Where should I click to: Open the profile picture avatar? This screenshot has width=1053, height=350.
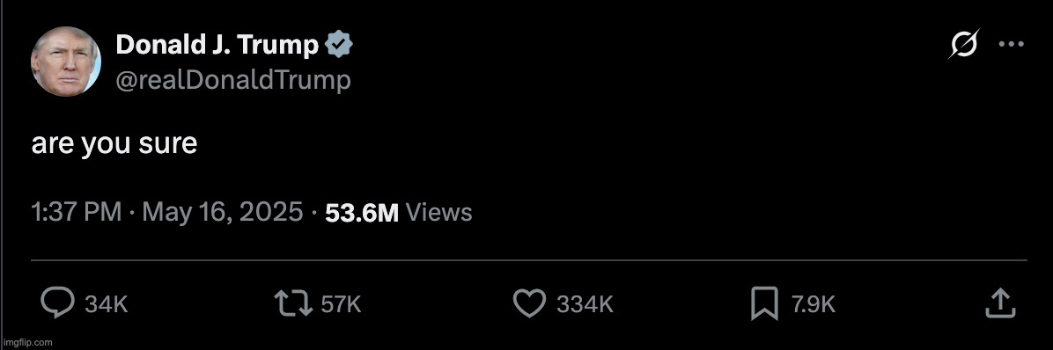(x=66, y=62)
